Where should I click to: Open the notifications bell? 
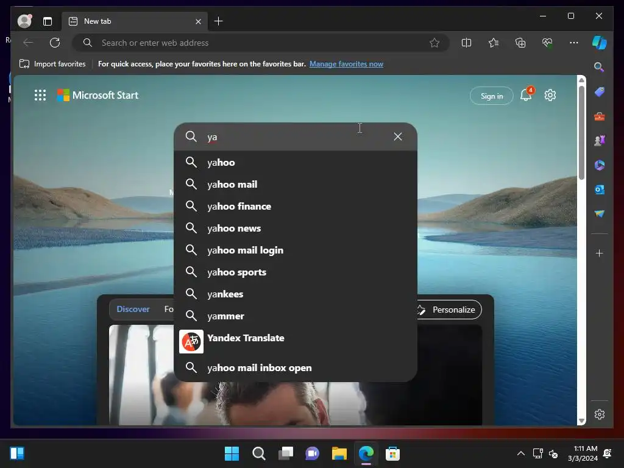(526, 95)
